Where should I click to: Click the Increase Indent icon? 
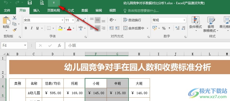point(117,28)
